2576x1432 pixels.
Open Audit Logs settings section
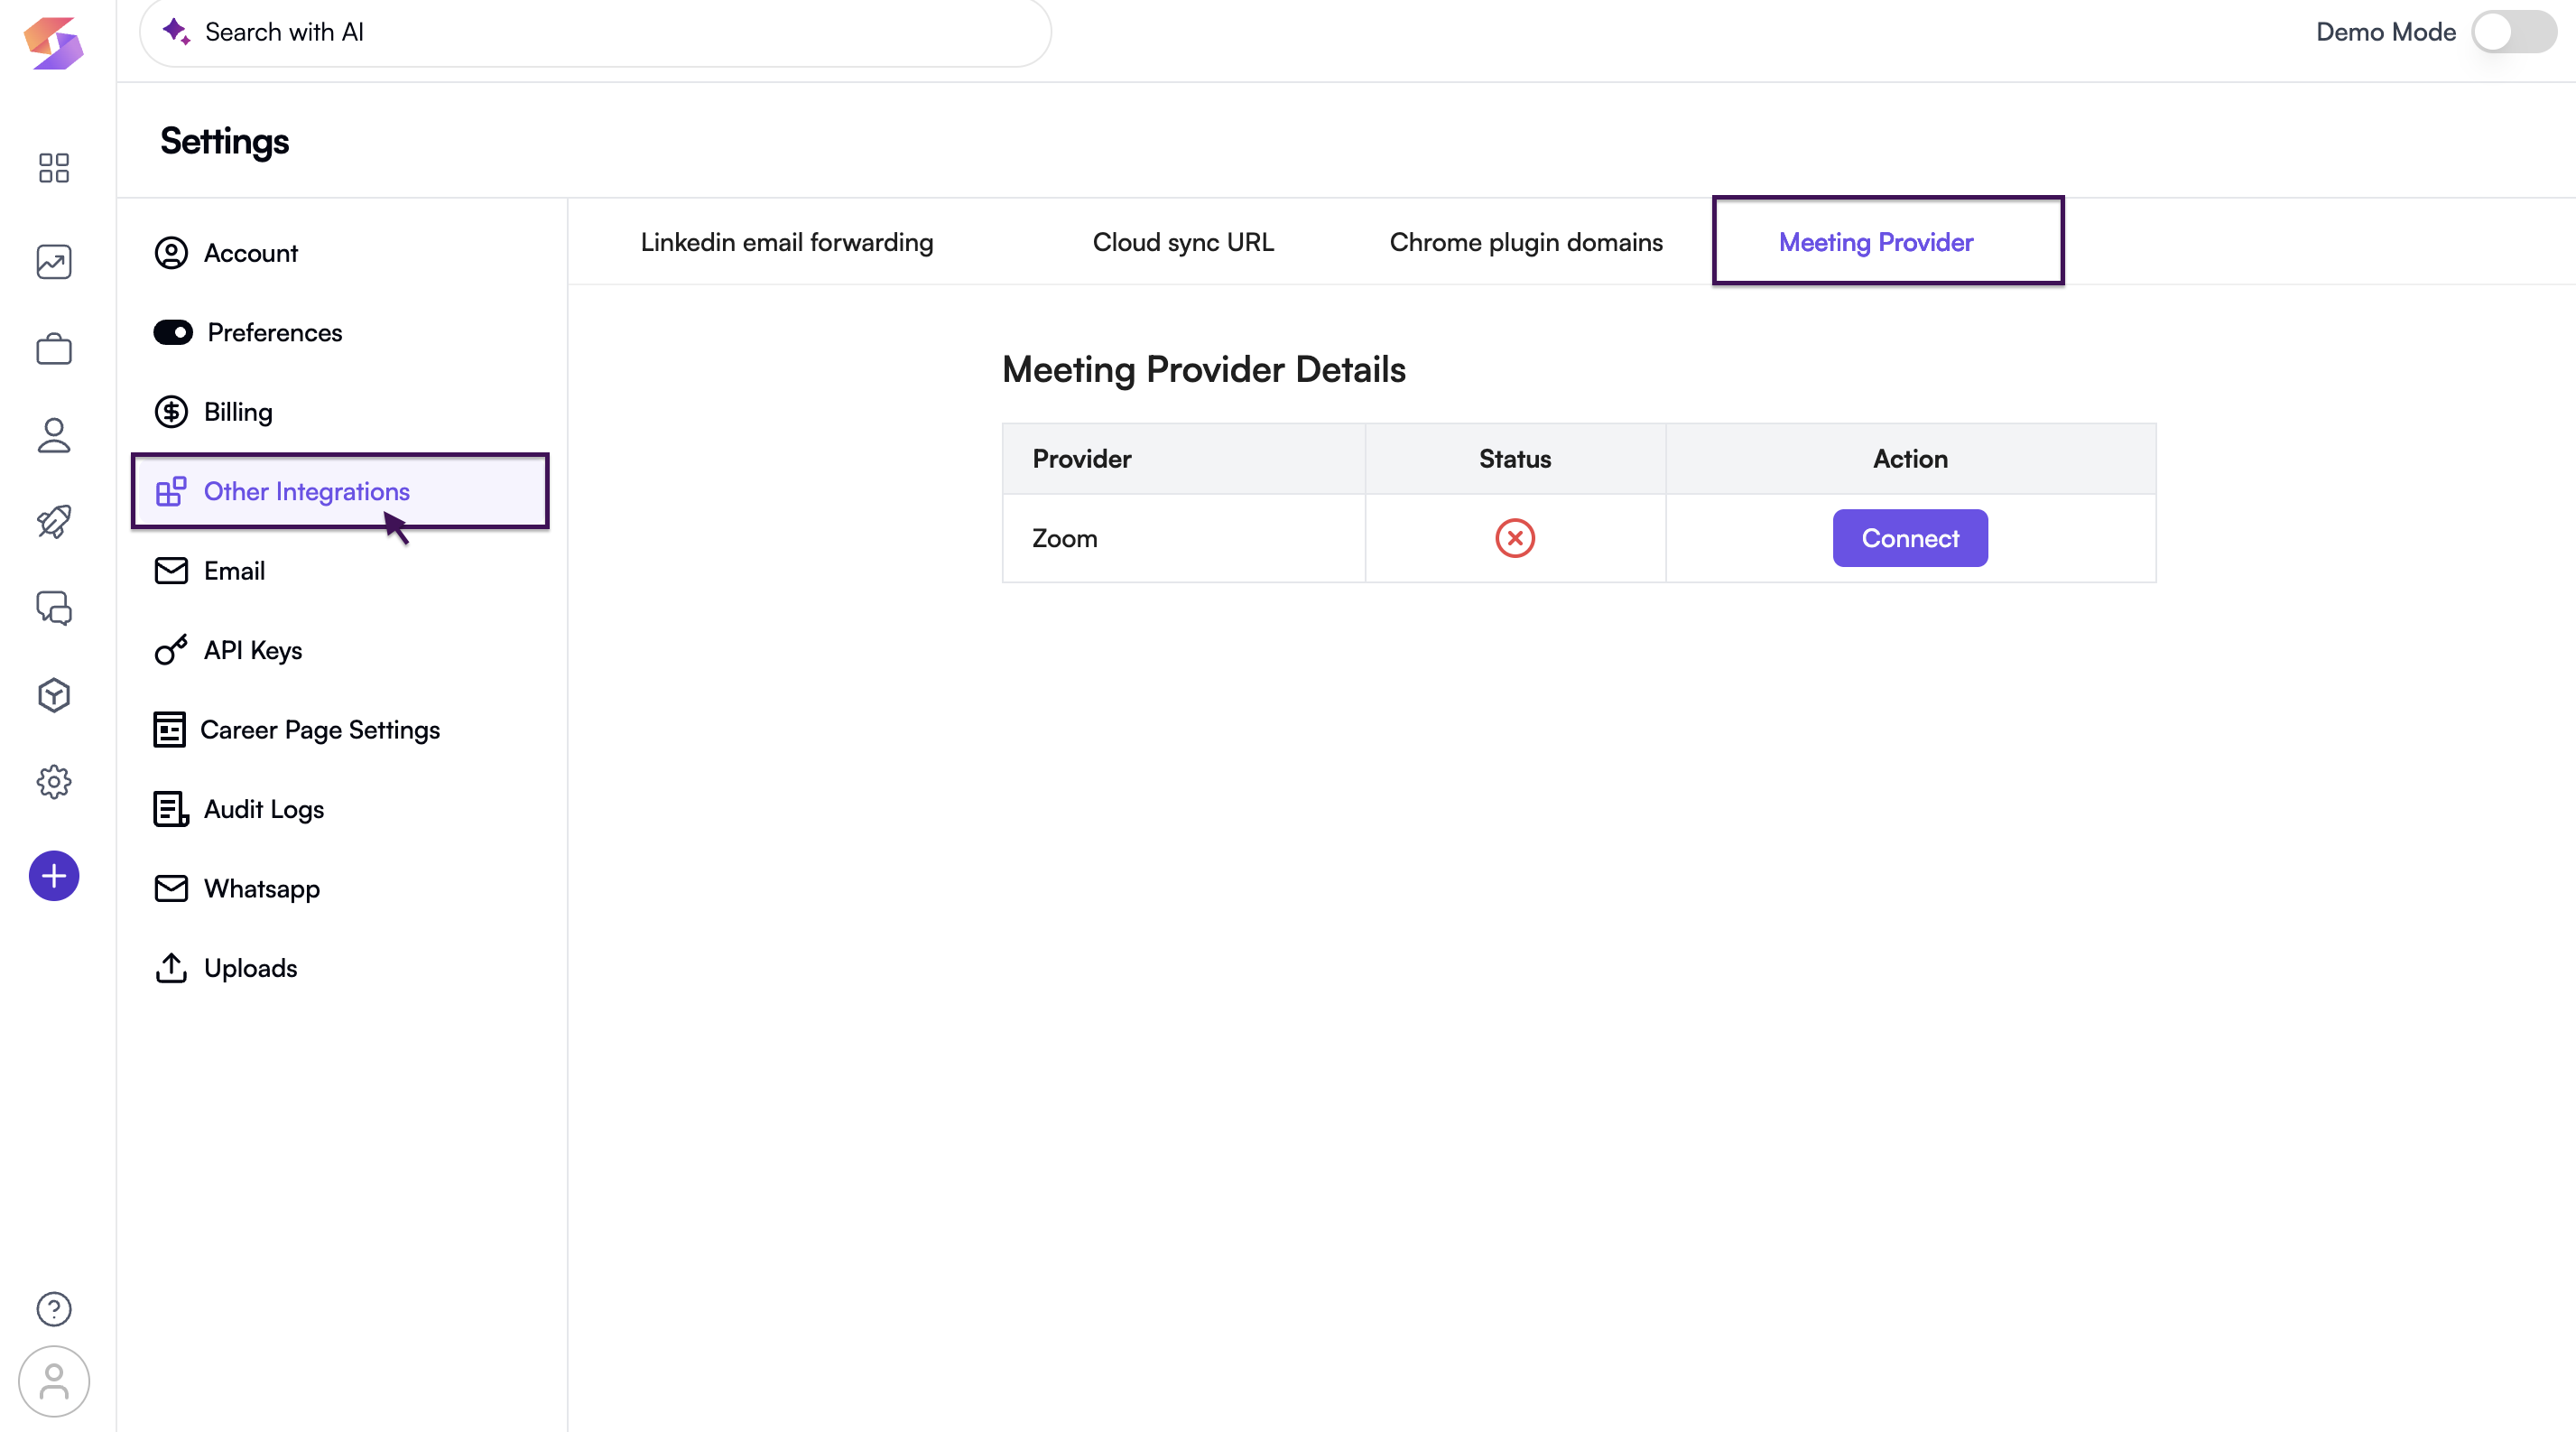click(340, 809)
